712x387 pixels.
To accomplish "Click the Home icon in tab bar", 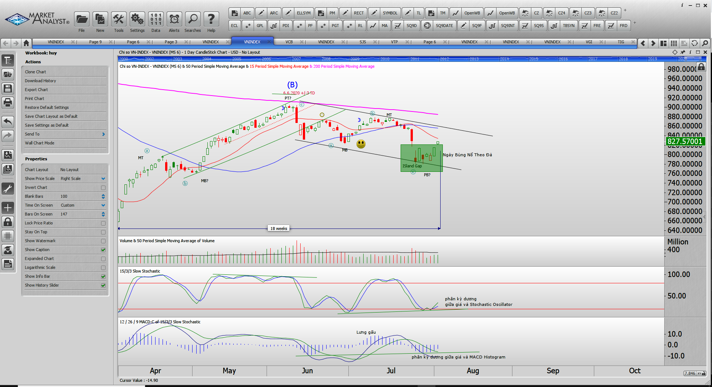I will tap(26, 43).
